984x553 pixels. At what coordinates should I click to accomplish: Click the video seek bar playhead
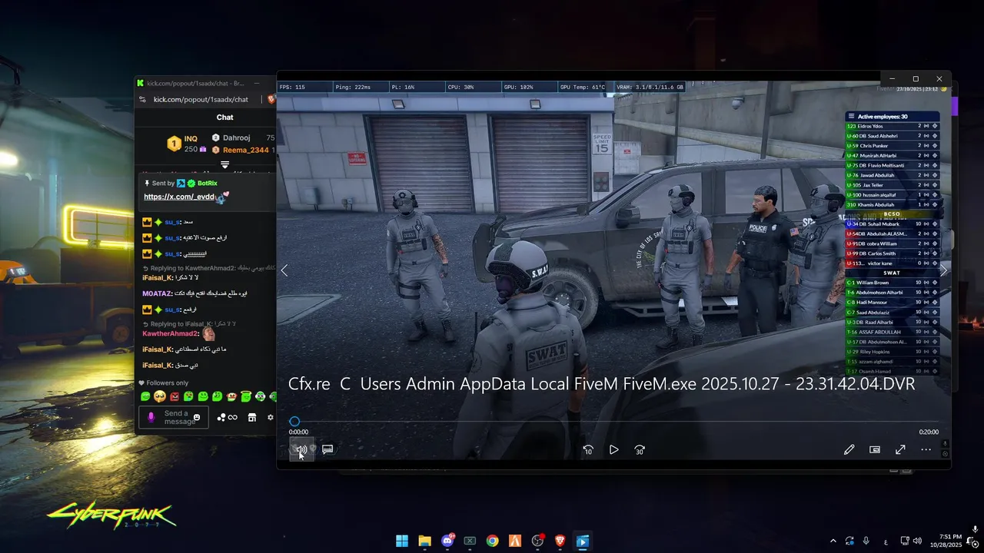[294, 421]
